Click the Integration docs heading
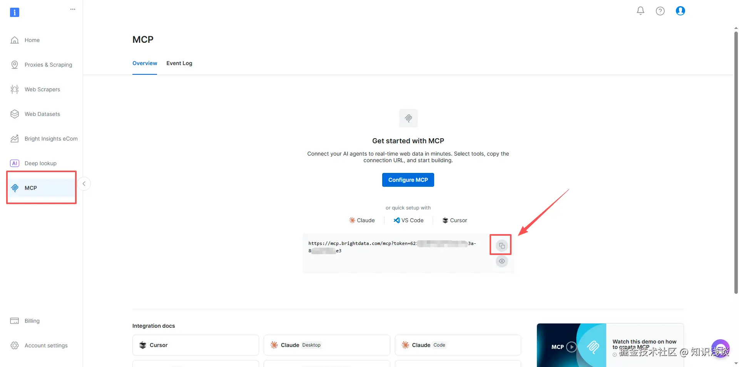Screen dimensions: 739x367 coord(154,326)
